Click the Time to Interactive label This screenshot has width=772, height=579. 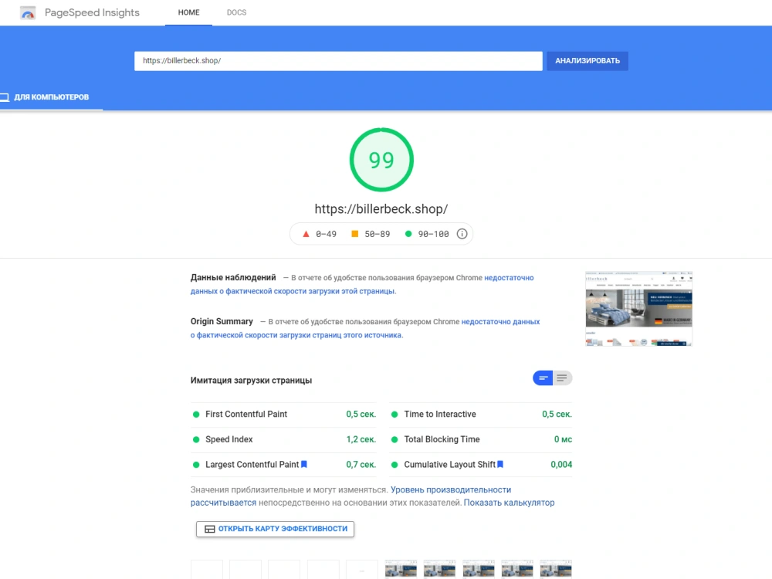click(x=440, y=414)
